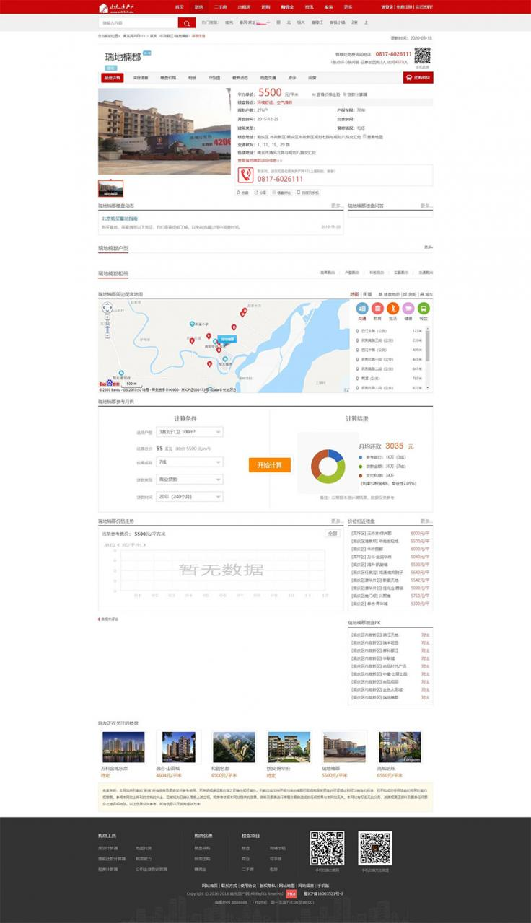Select the 餐饮 dining map category icon
Image resolution: width=531 pixels, height=923 pixels.
click(424, 309)
